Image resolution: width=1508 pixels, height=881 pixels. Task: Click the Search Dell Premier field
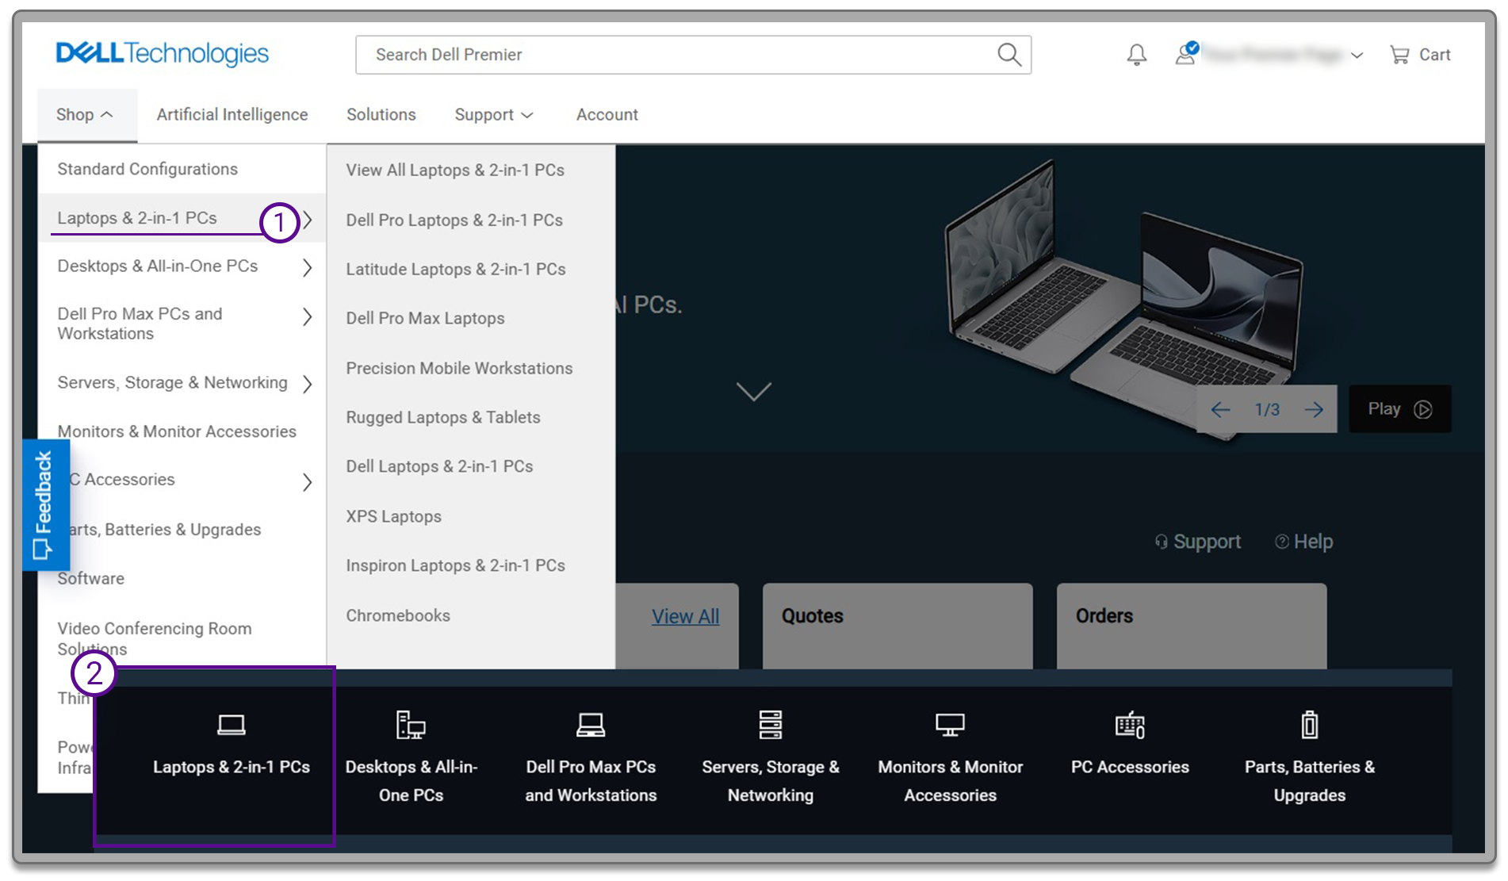point(693,55)
